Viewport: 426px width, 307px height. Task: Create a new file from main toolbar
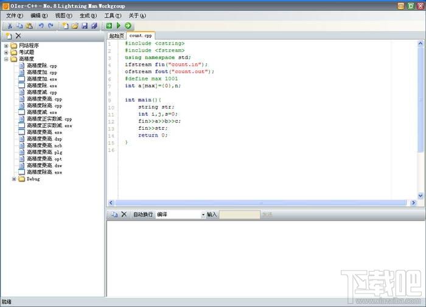65,26
